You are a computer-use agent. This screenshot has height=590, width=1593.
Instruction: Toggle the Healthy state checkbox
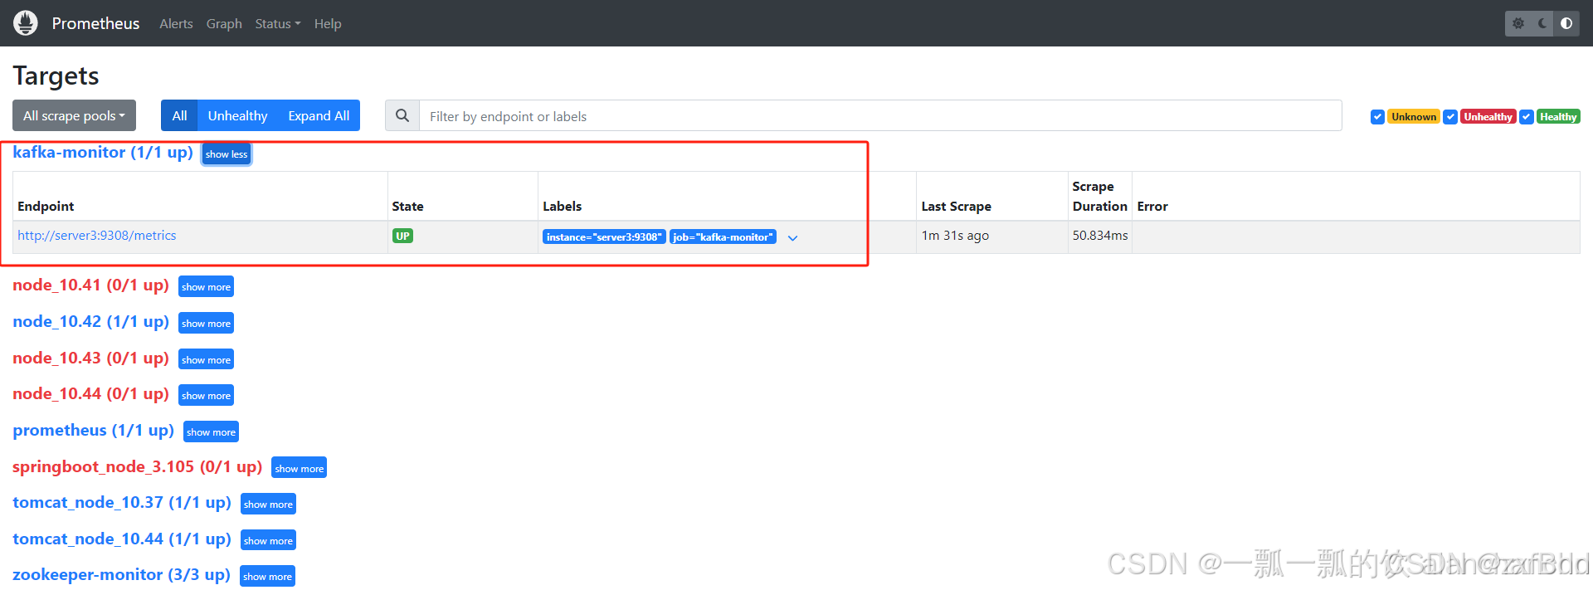pos(1527,117)
